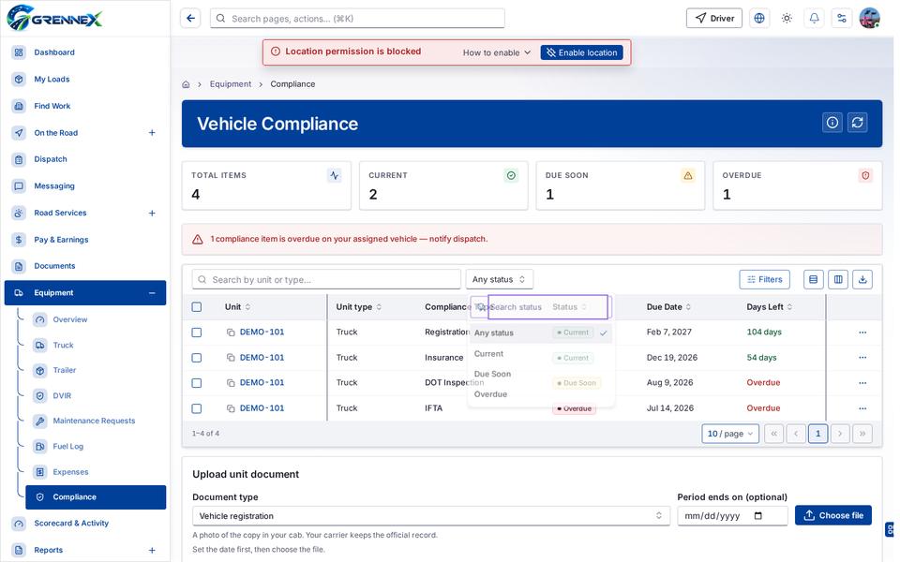Go to home via breadcrumb house icon
This screenshot has height=562, width=900.
pos(186,84)
